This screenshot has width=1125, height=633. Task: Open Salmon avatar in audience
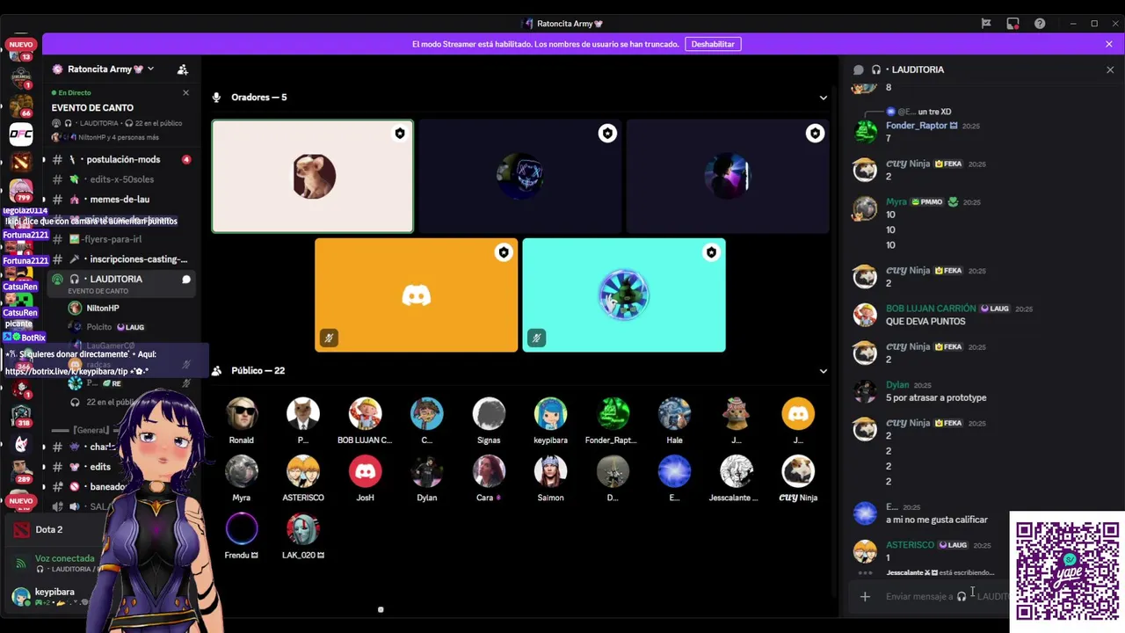(551, 472)
